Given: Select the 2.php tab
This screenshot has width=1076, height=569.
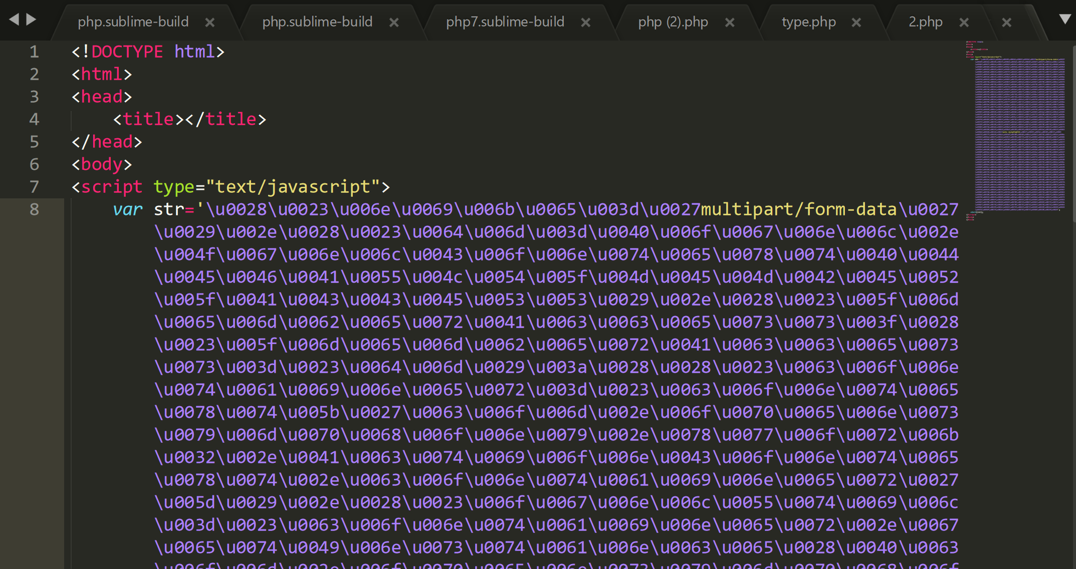Looking at the screenshot, I should click(x=925, y=22).
